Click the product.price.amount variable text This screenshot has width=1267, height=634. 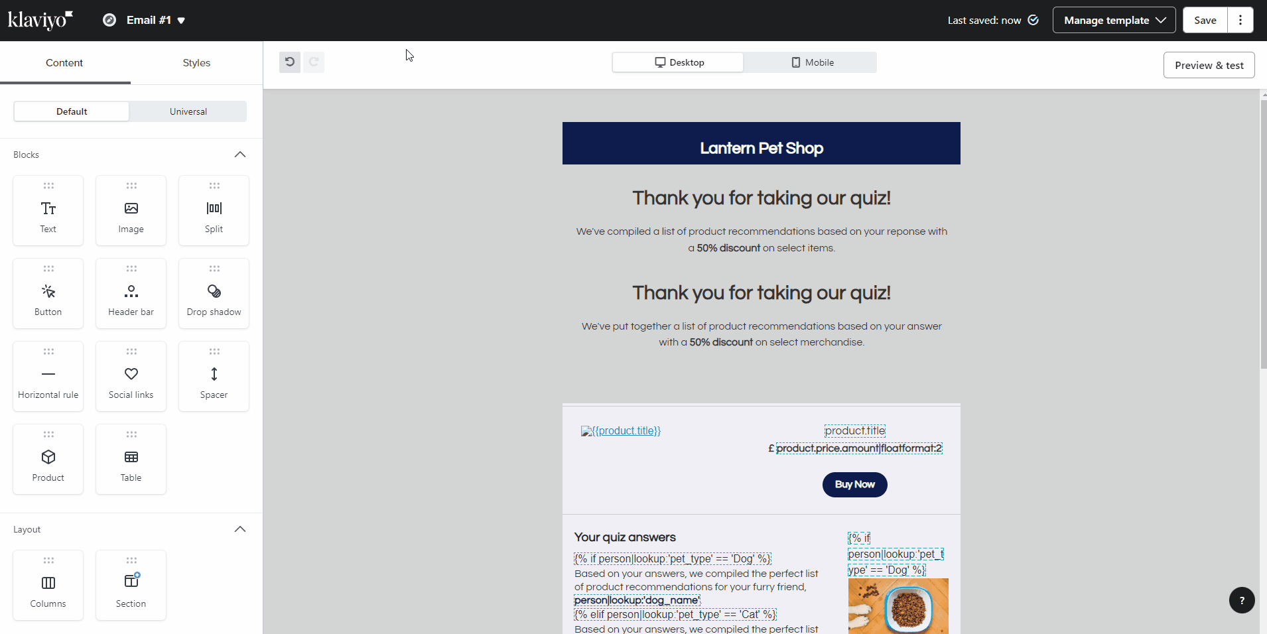859,448
